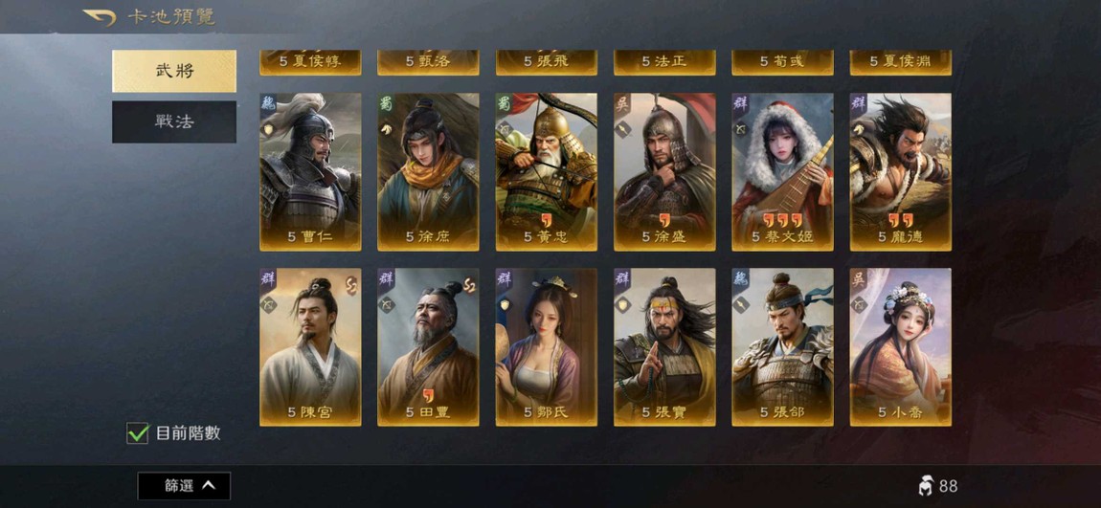Expand the 篩選 filter dropdown
This screenshot has height=508, width=1101.
click(184, 486)
